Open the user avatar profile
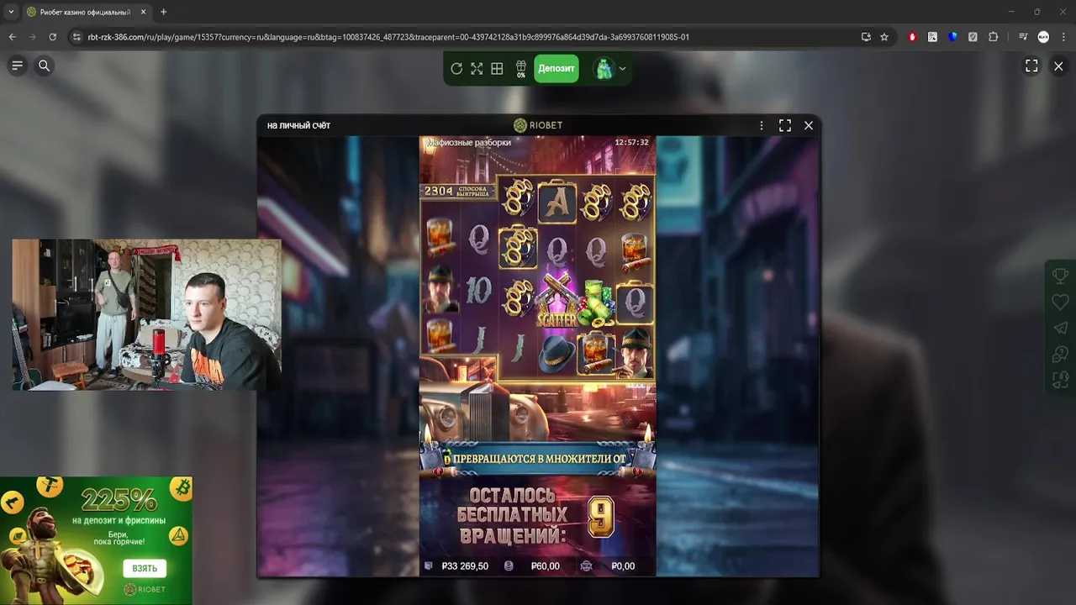 [x=604, y=69]
